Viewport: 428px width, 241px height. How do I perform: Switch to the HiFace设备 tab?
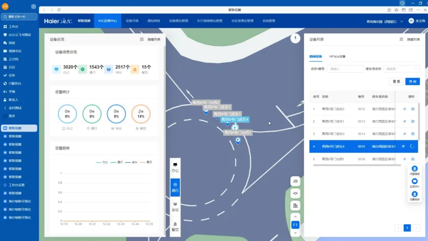(337, 57)
